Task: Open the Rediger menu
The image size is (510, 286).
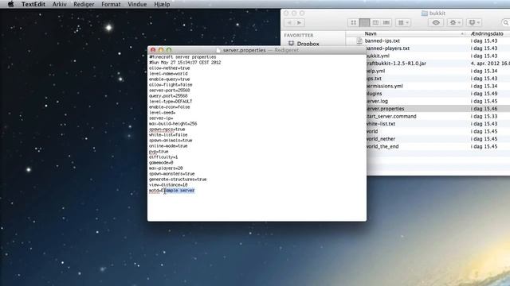Action: 84,4
